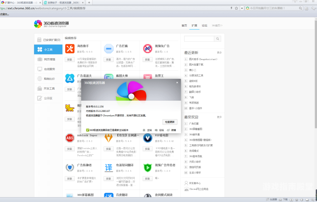317x202 pixels.
Task: Click the search magnifier button in sidebar
Action: [218, 39]
